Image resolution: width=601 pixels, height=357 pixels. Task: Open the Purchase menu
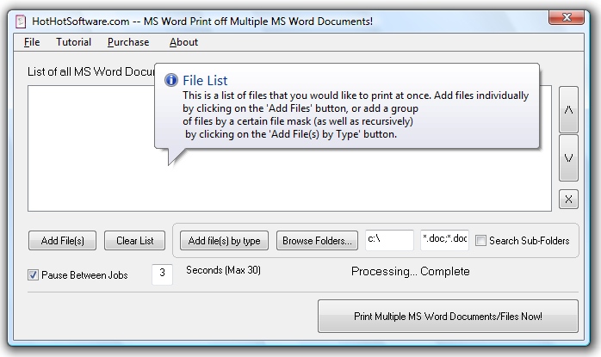point(128,42)
